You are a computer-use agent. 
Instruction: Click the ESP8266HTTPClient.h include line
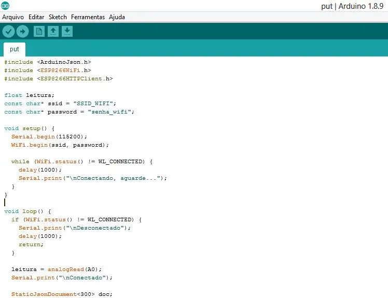pyautogui.click(x=59, y=79)
